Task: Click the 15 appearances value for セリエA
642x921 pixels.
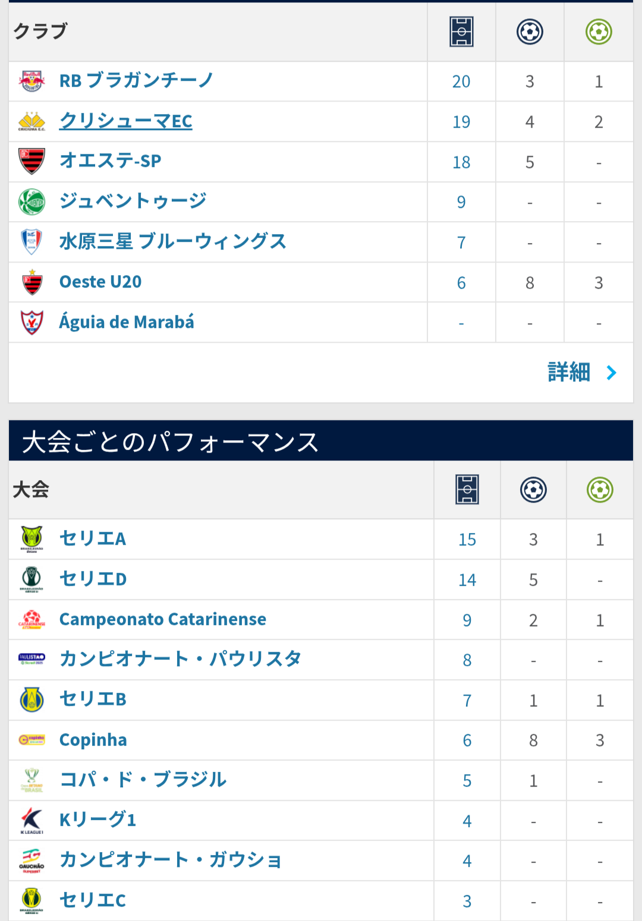Action: [467, 540]
